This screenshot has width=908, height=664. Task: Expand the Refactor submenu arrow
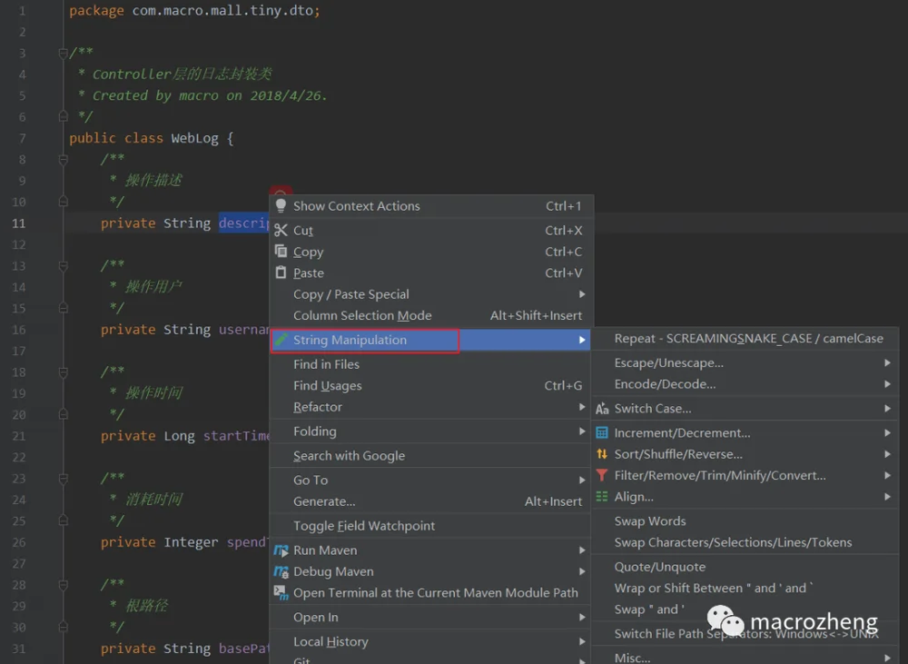coord(582,407)
